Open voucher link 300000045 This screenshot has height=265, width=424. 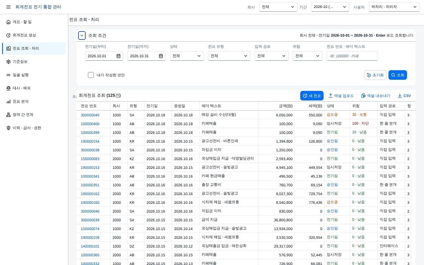tap(90, 115)
